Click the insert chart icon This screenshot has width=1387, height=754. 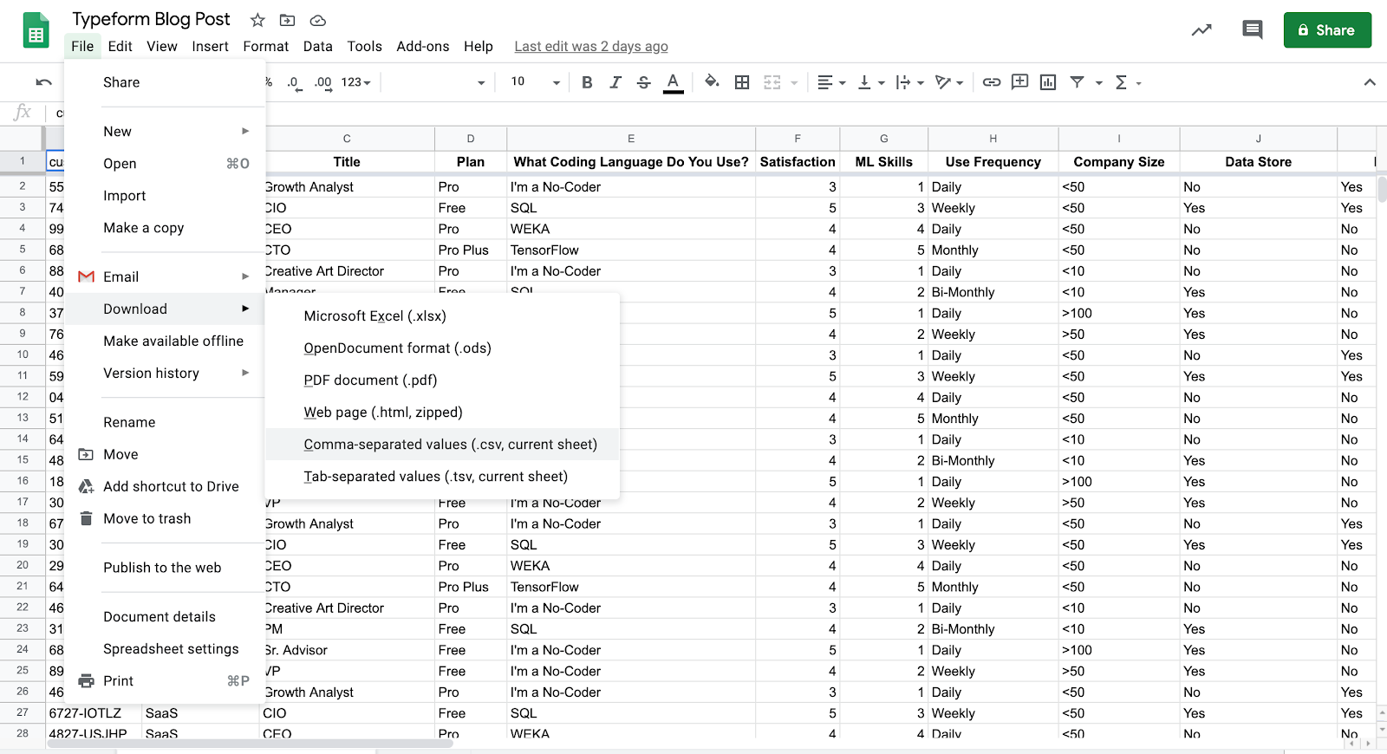[1048, 82]
